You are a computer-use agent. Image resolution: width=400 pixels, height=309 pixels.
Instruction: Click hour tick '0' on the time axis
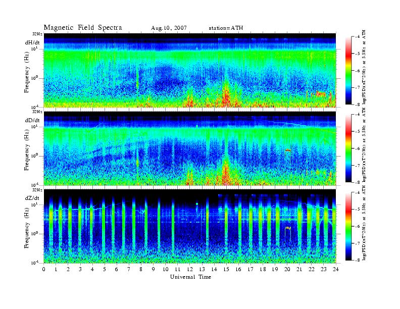click(44, 270)
